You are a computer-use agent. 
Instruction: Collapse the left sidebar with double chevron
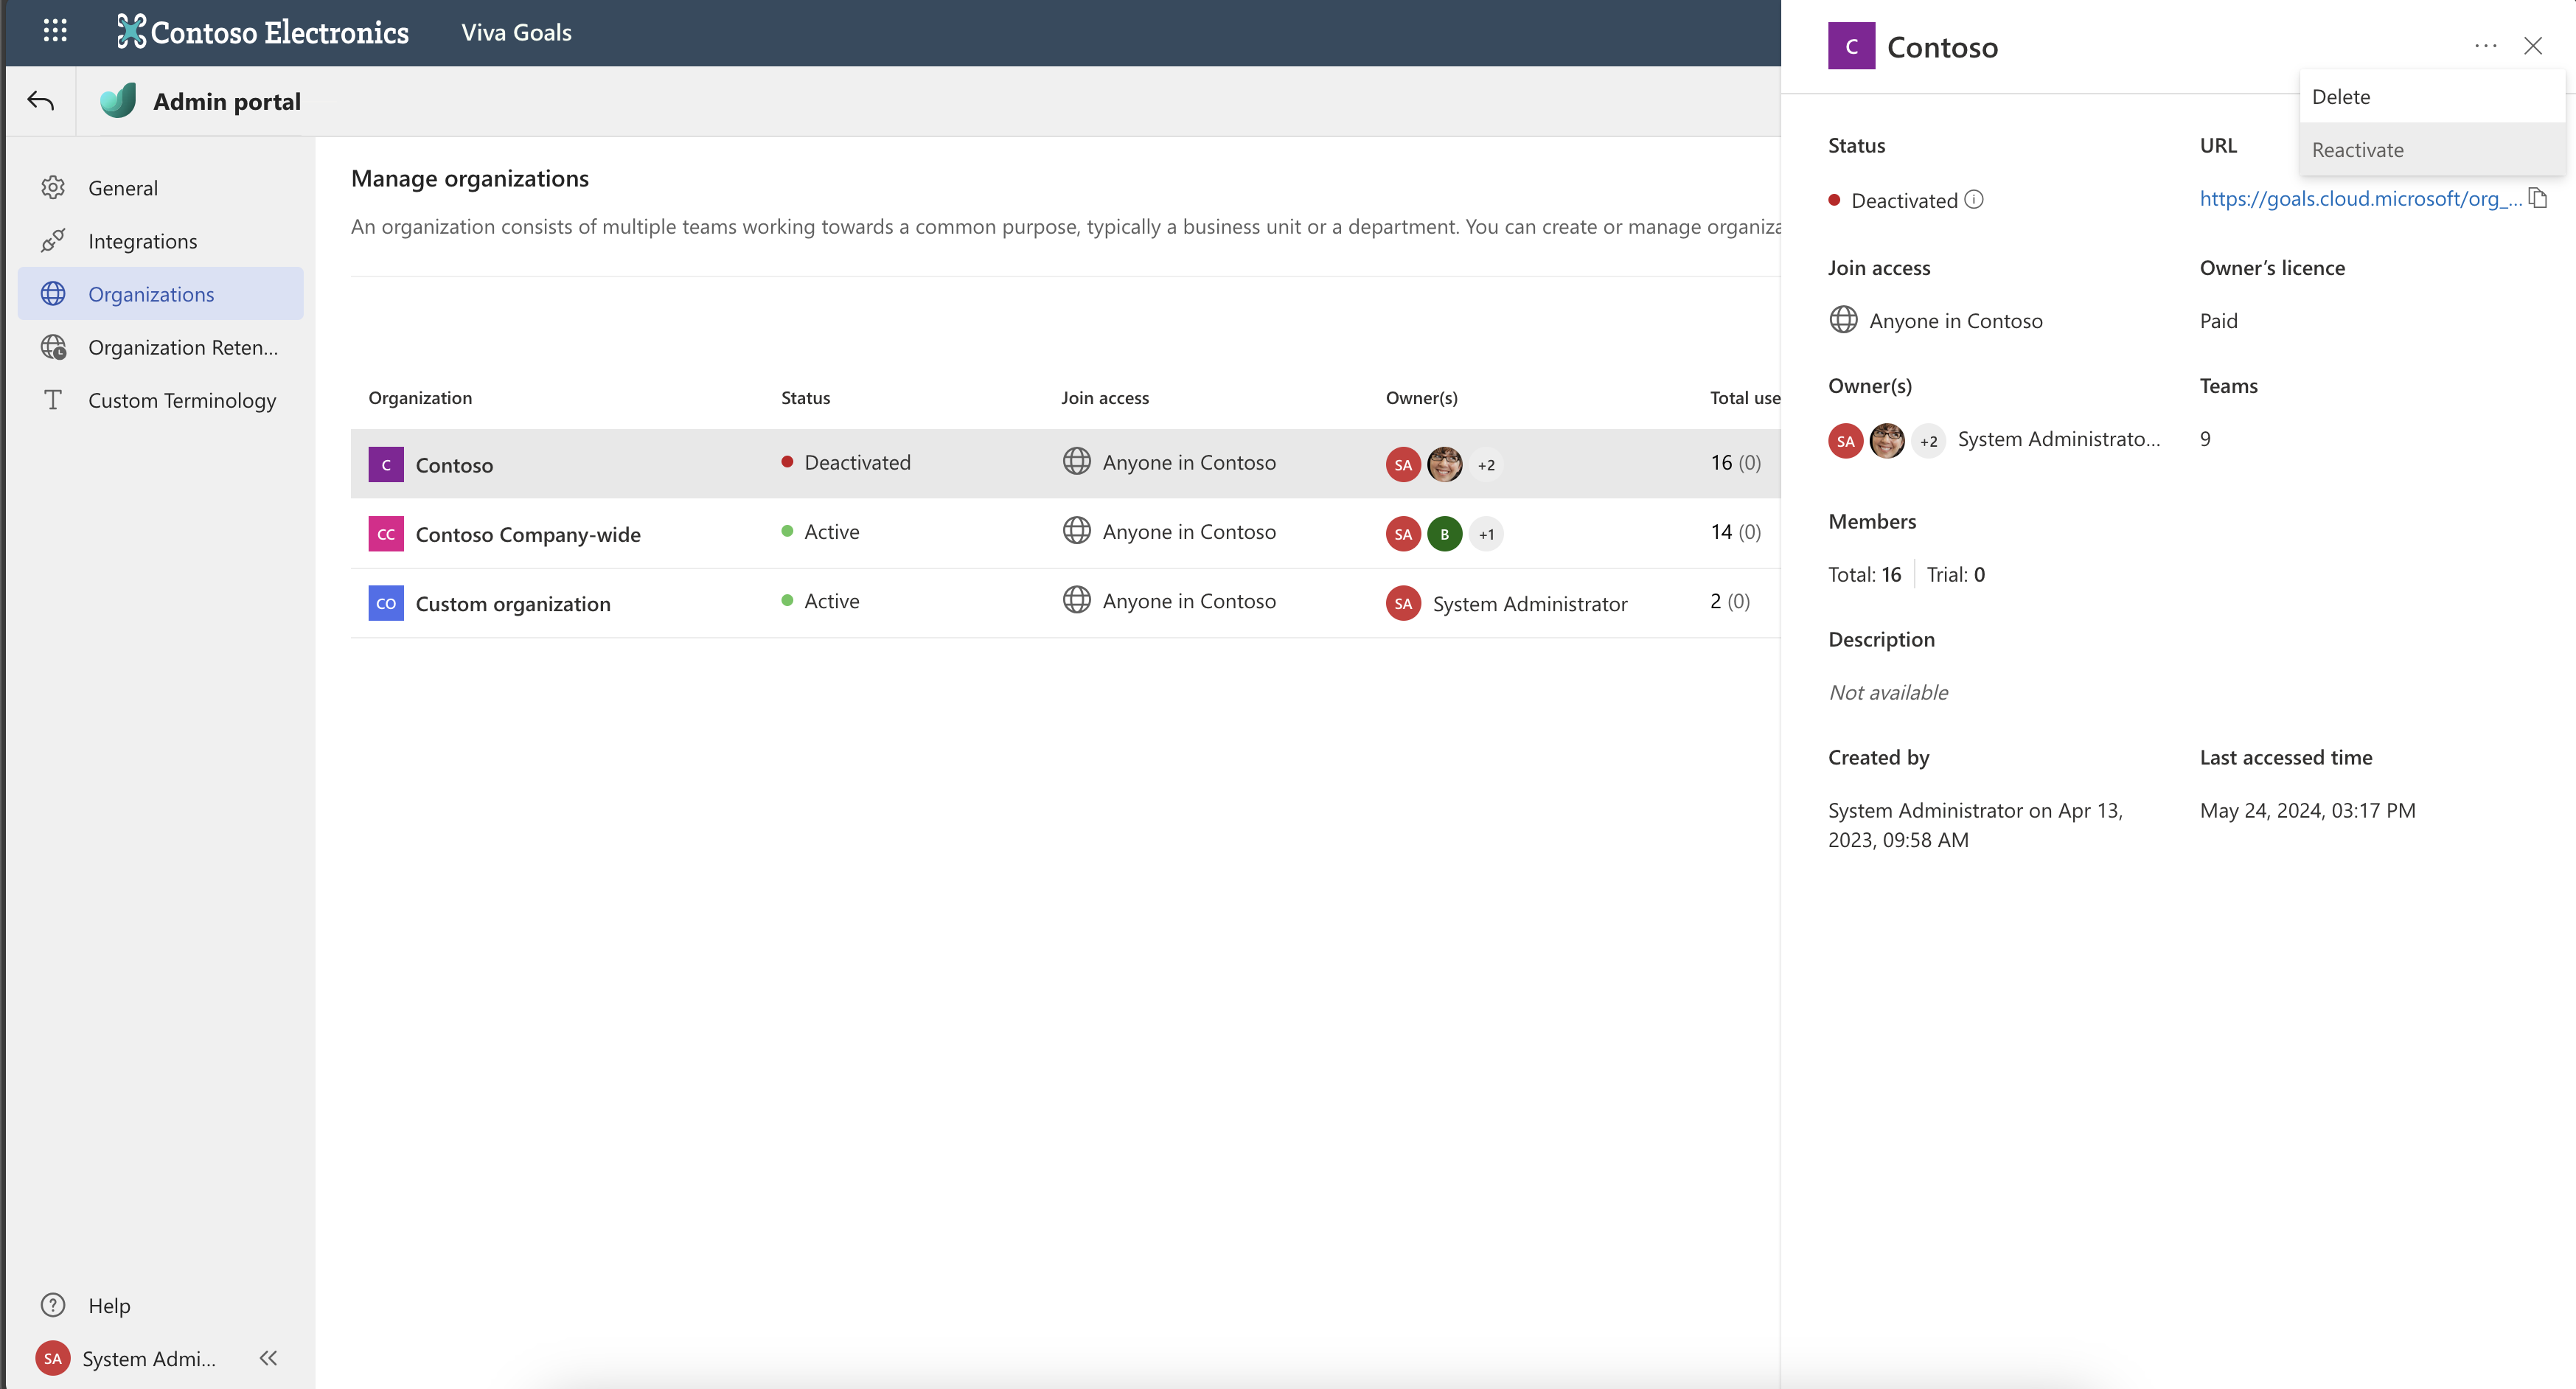point(268,1357)
